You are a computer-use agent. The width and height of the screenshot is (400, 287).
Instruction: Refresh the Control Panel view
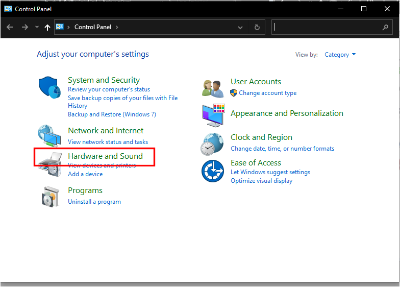[257, 27]
